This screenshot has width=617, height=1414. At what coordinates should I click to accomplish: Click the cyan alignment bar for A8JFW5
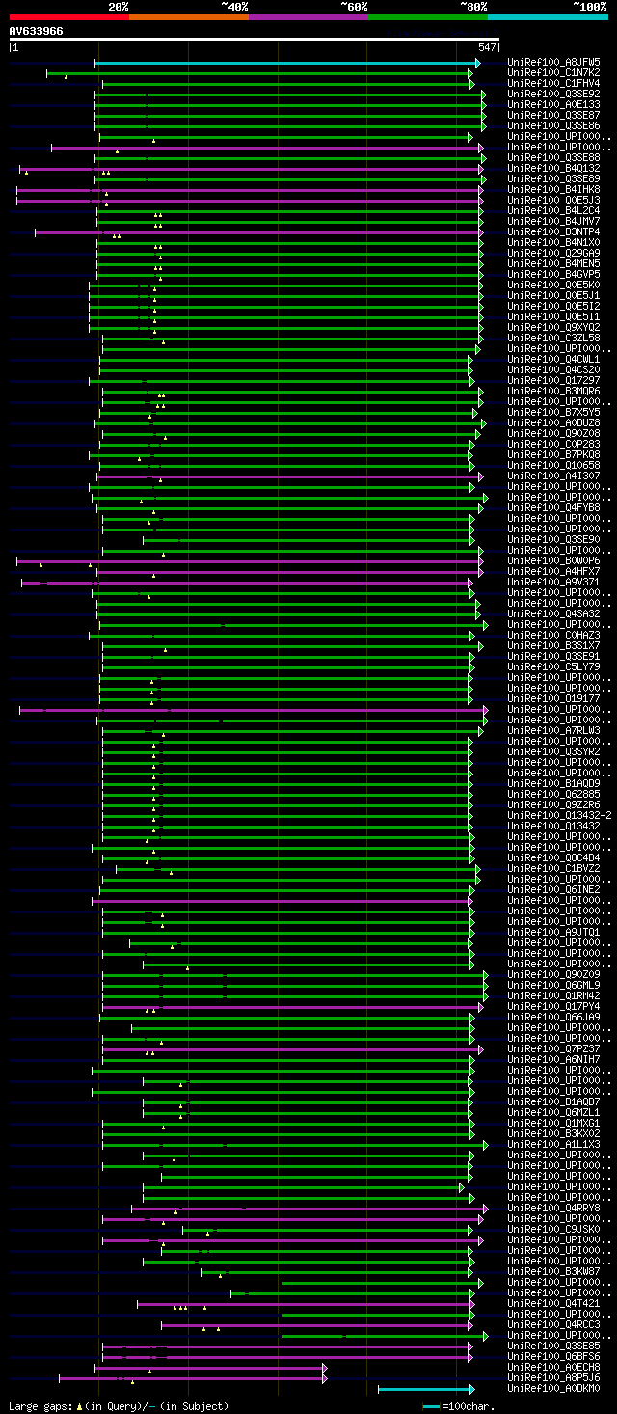click(x=287, y=63)
